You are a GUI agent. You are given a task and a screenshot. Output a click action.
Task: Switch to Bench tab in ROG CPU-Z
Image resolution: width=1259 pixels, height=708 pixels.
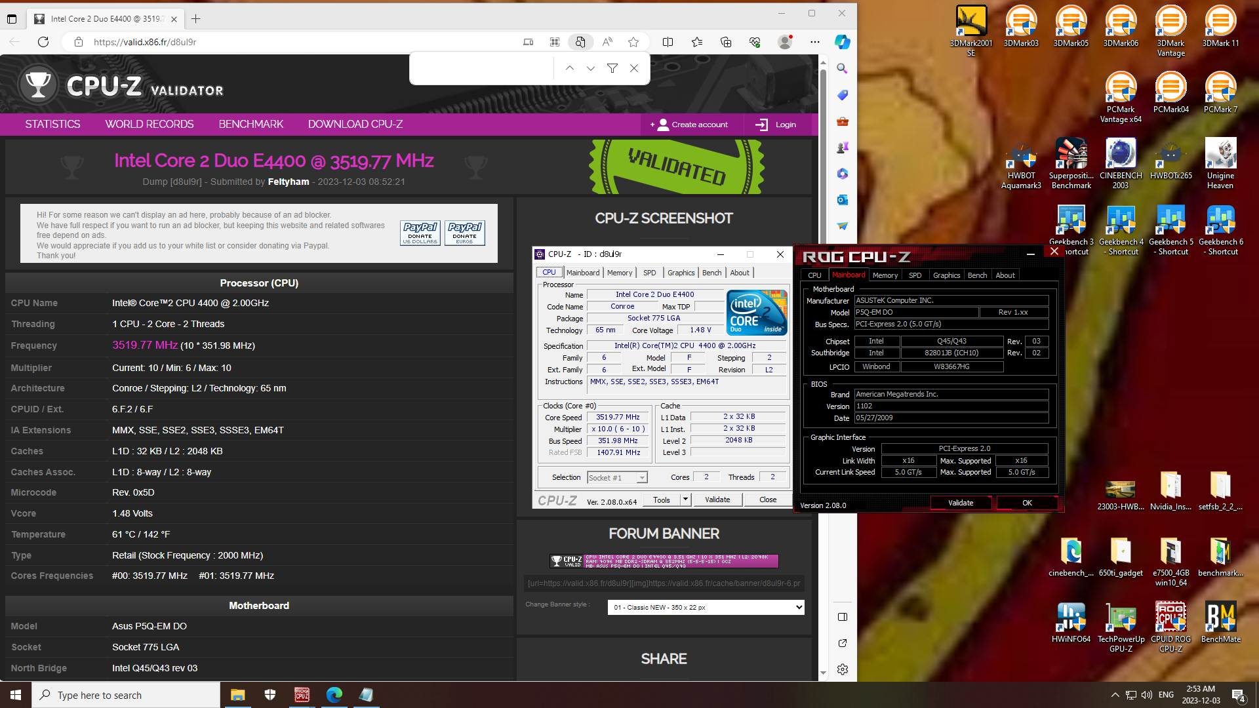pos(977,275)
